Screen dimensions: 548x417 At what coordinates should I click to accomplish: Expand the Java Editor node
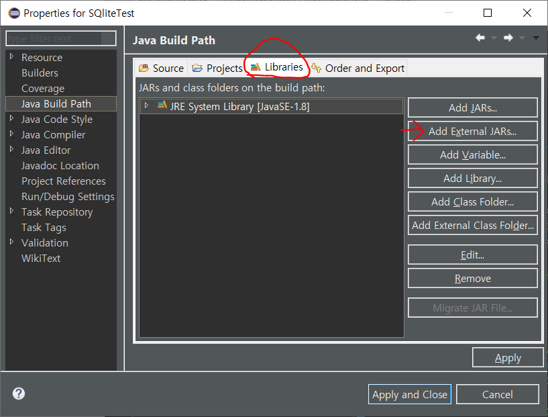(x=11, y=149)
